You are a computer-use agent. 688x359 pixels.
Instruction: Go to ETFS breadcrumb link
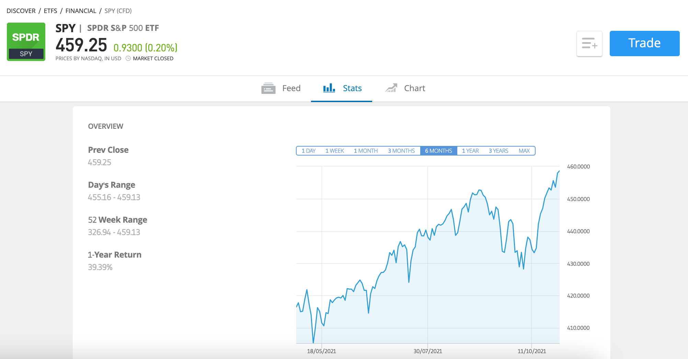(50, 11)
